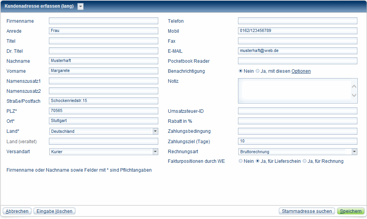Expand the Land dropdown showing Deutschland

tap(155, 131)
